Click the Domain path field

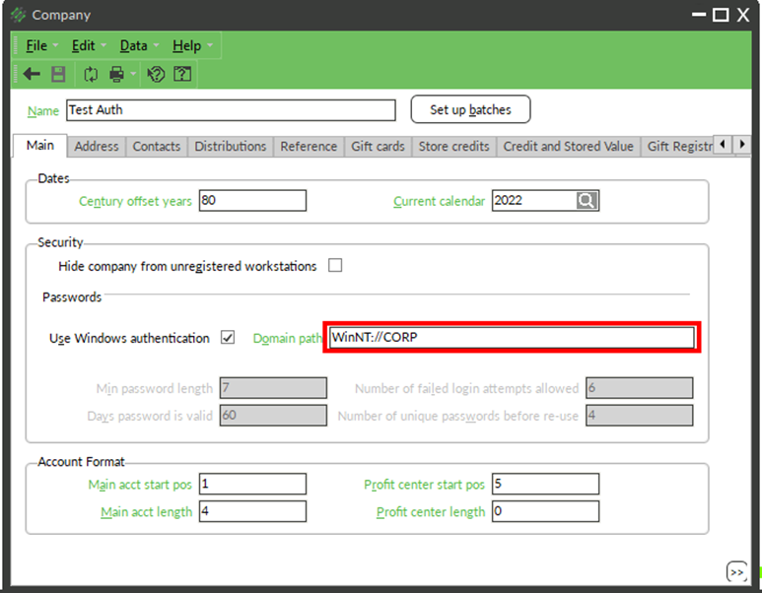pos(512,337)
